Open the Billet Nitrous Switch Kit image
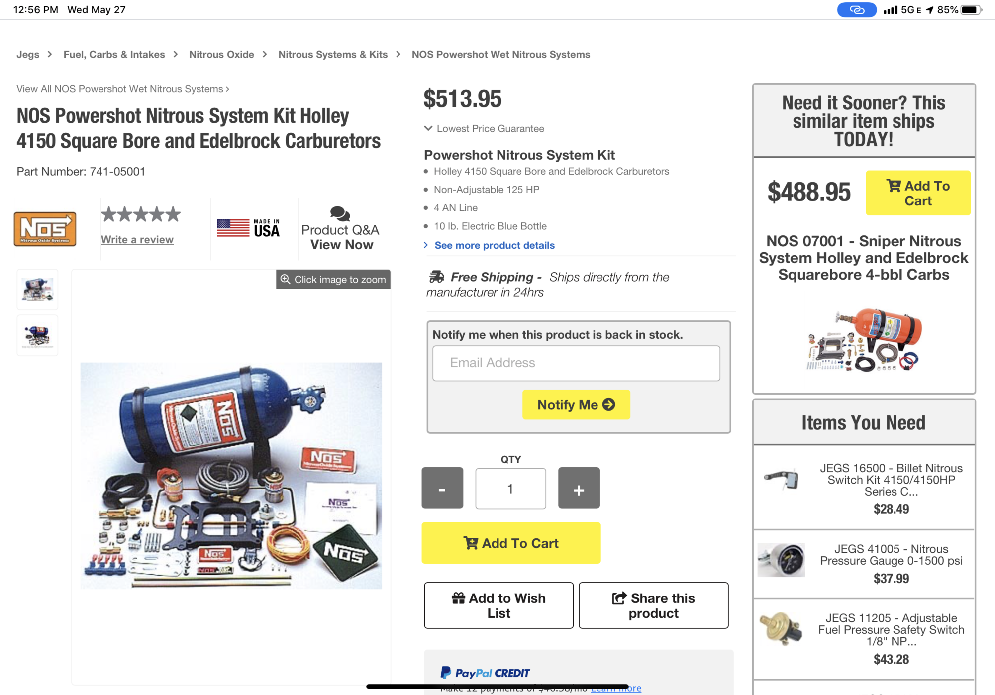995x695 pixels. point(781,480)
